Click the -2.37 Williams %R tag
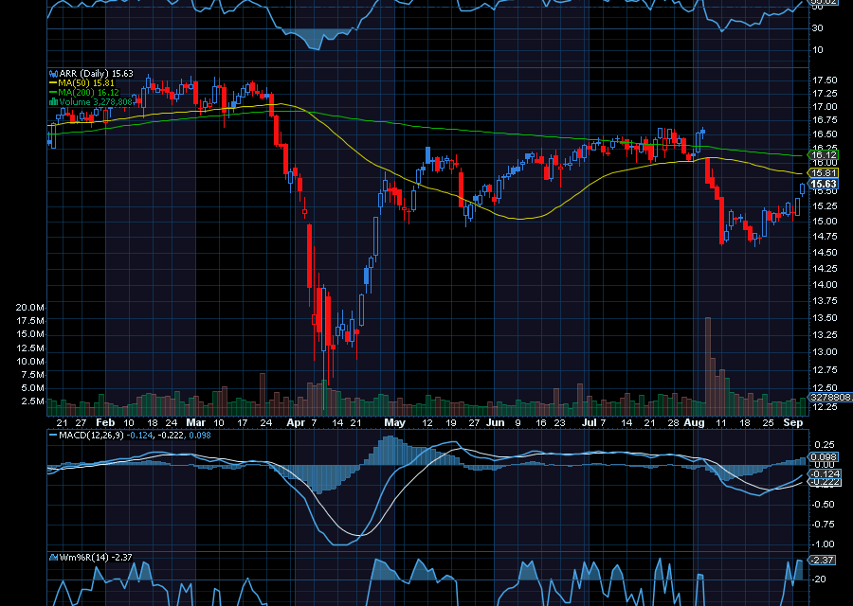This screenshot has height=606, width=853. pos(824,560)
